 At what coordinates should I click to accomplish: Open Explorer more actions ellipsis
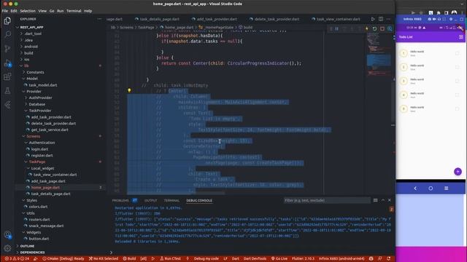click(x=99, y=19)
